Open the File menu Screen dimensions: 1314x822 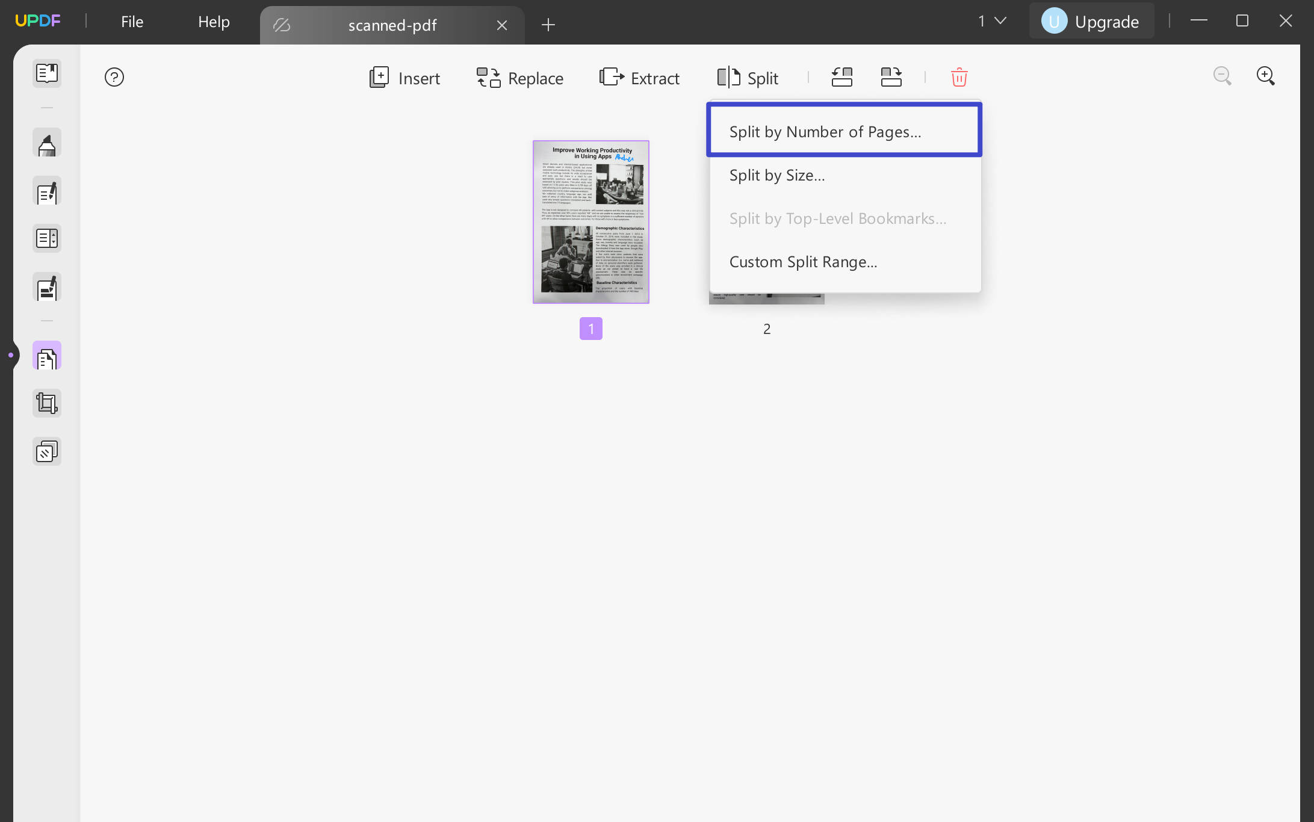[x=131, y=21]
